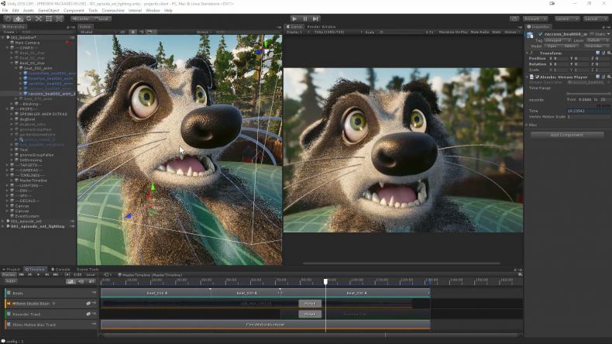Click the Beats track icon
Image resolution: width=612 pixels, height=344 pixels.
click(9, 293)
